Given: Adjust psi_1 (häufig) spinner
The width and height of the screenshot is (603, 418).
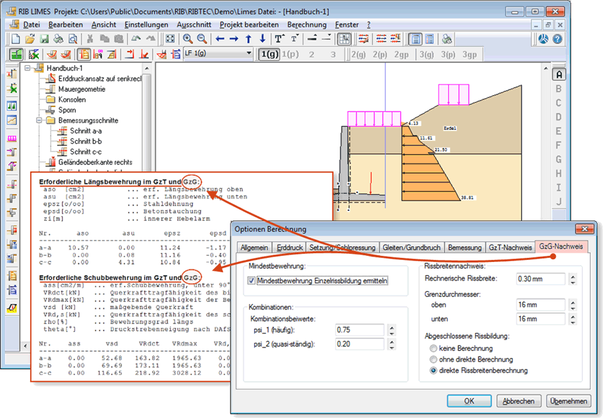Looking at the screenshot, I should click(x=391, y=330).
